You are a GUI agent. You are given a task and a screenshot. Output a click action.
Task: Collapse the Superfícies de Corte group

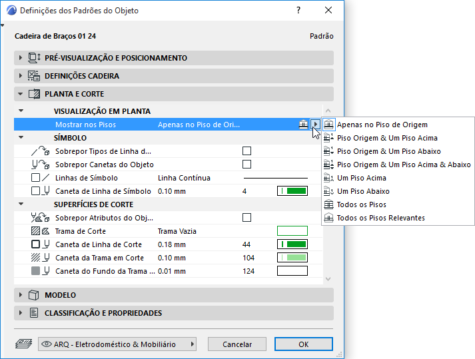(x=21, y=204)
